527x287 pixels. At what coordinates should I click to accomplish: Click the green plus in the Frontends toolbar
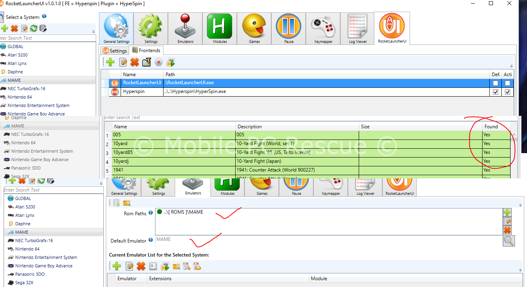click(110, 62)
